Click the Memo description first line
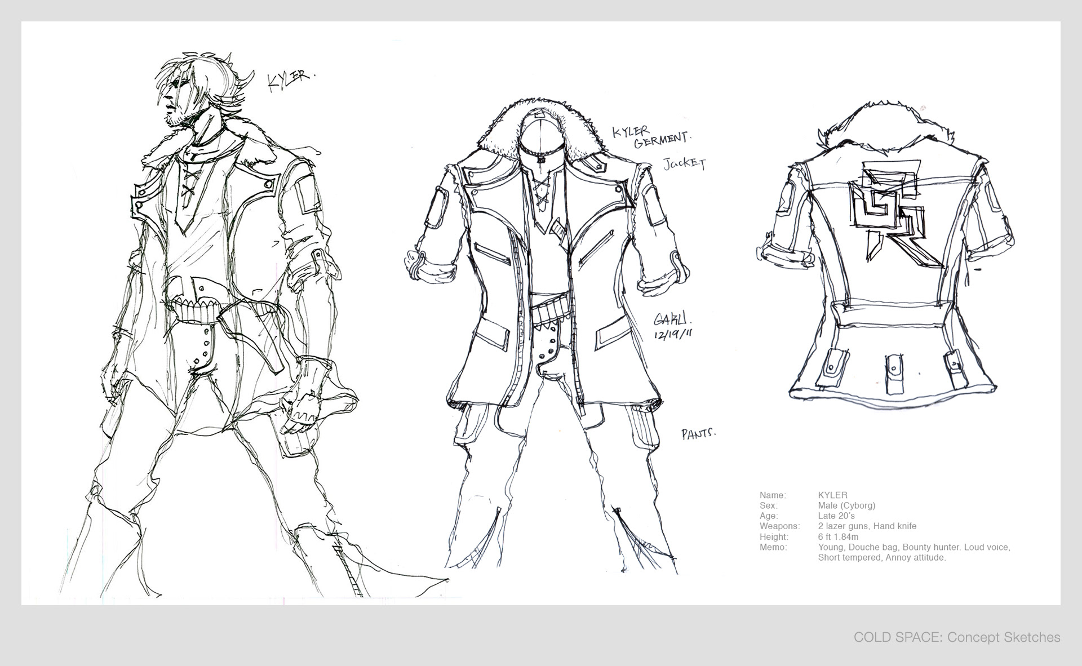1082x666 pixels. pyautogui.click(x=914, y=547)
